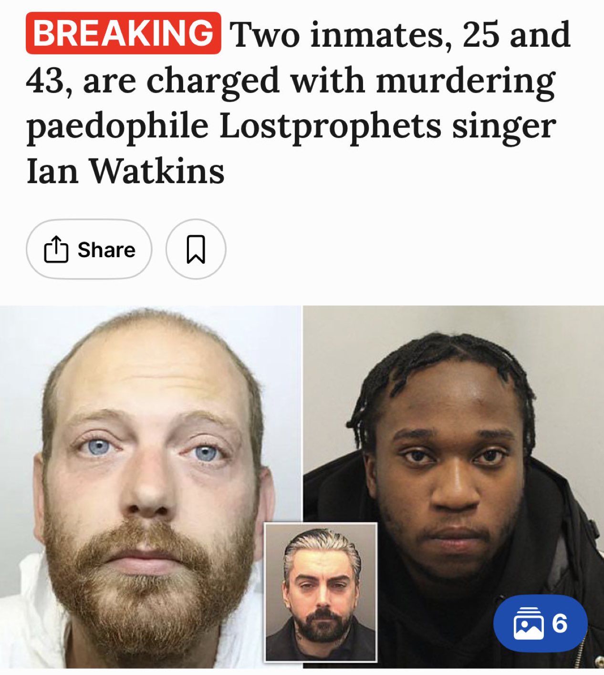
Task: Tap the number 6 gallery count
Action: click(x=560, y=623)
